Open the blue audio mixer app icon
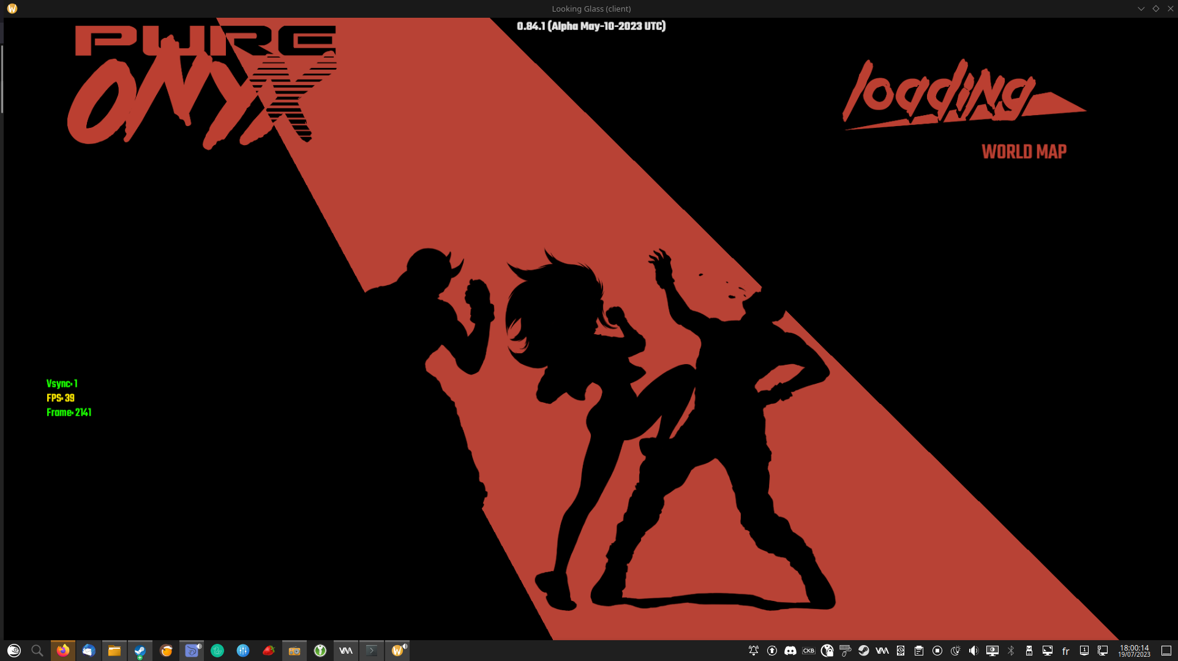Viewport: 1178px width, 661px height. (x=243, y=651)
